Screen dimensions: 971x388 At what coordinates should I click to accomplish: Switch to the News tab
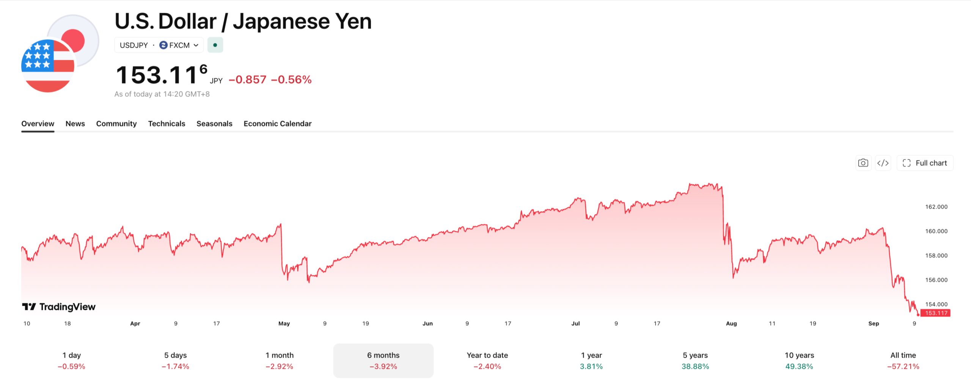pyautogui.click(x=75, y=124)
